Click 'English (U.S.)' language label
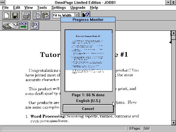 88,101
